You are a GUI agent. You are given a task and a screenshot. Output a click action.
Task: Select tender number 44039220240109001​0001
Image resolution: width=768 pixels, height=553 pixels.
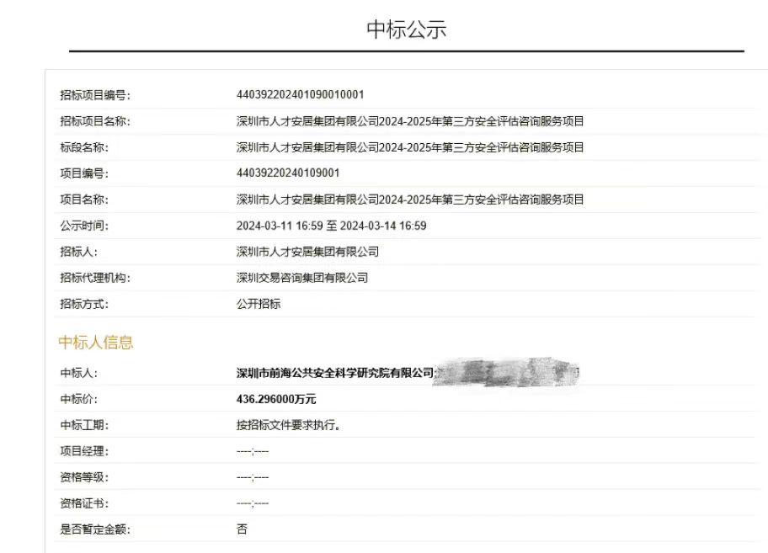point(301,94)
